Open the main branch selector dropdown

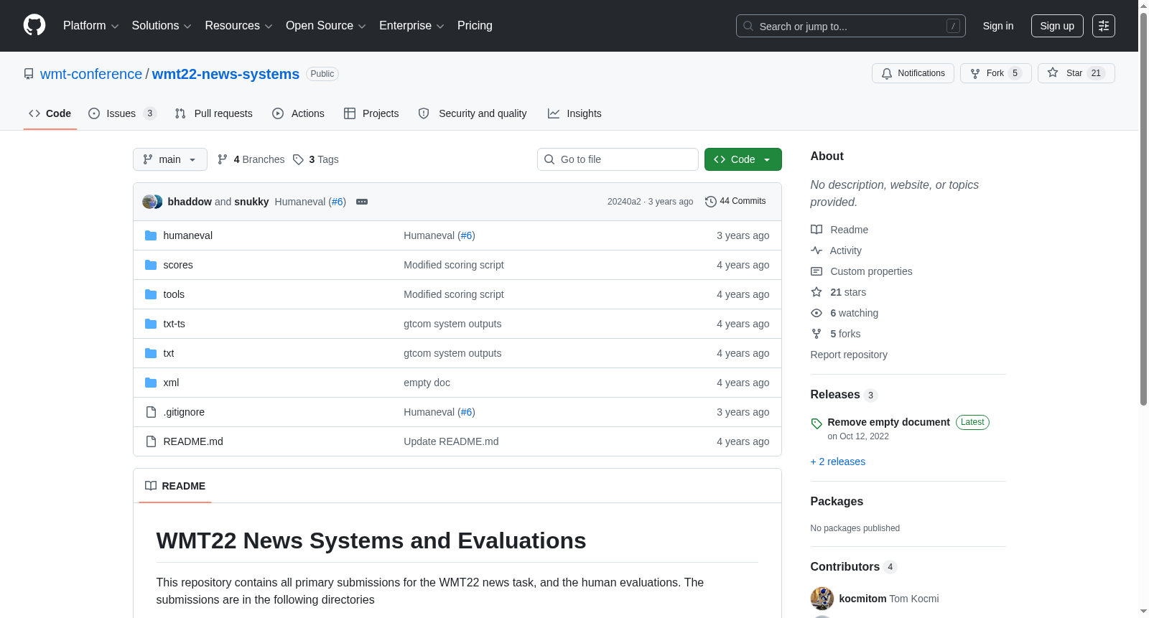click(170, 159)
